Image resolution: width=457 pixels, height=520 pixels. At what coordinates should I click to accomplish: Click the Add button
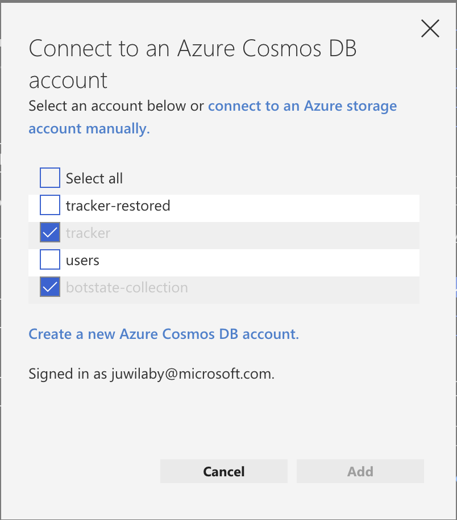[x=360, y=471]
